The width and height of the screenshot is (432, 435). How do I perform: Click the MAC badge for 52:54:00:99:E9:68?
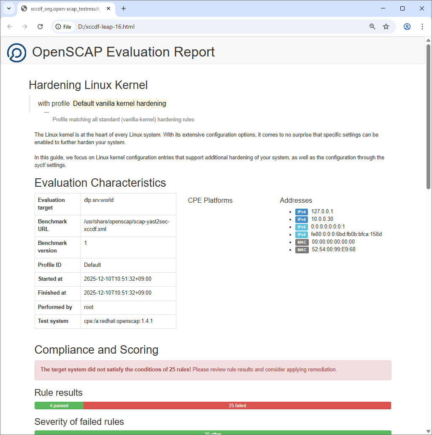click(x=302, y=250)
